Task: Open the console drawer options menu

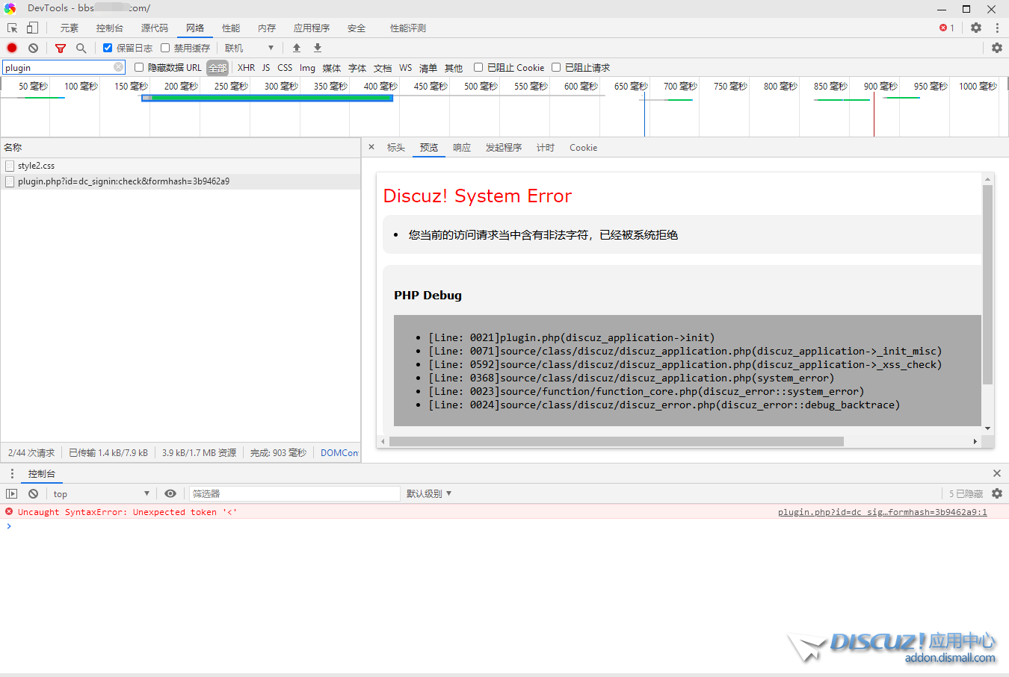Action: click(12, 473)
